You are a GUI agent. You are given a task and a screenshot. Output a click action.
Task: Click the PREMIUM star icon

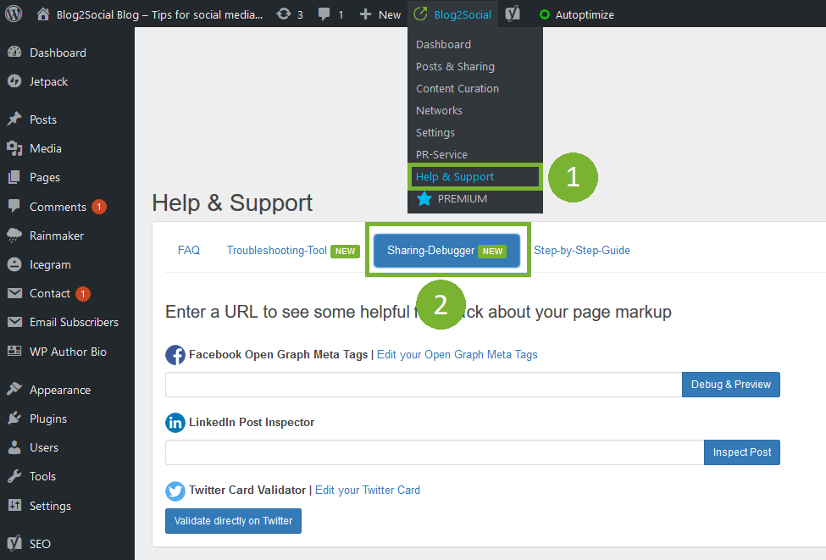click(424, 198)
